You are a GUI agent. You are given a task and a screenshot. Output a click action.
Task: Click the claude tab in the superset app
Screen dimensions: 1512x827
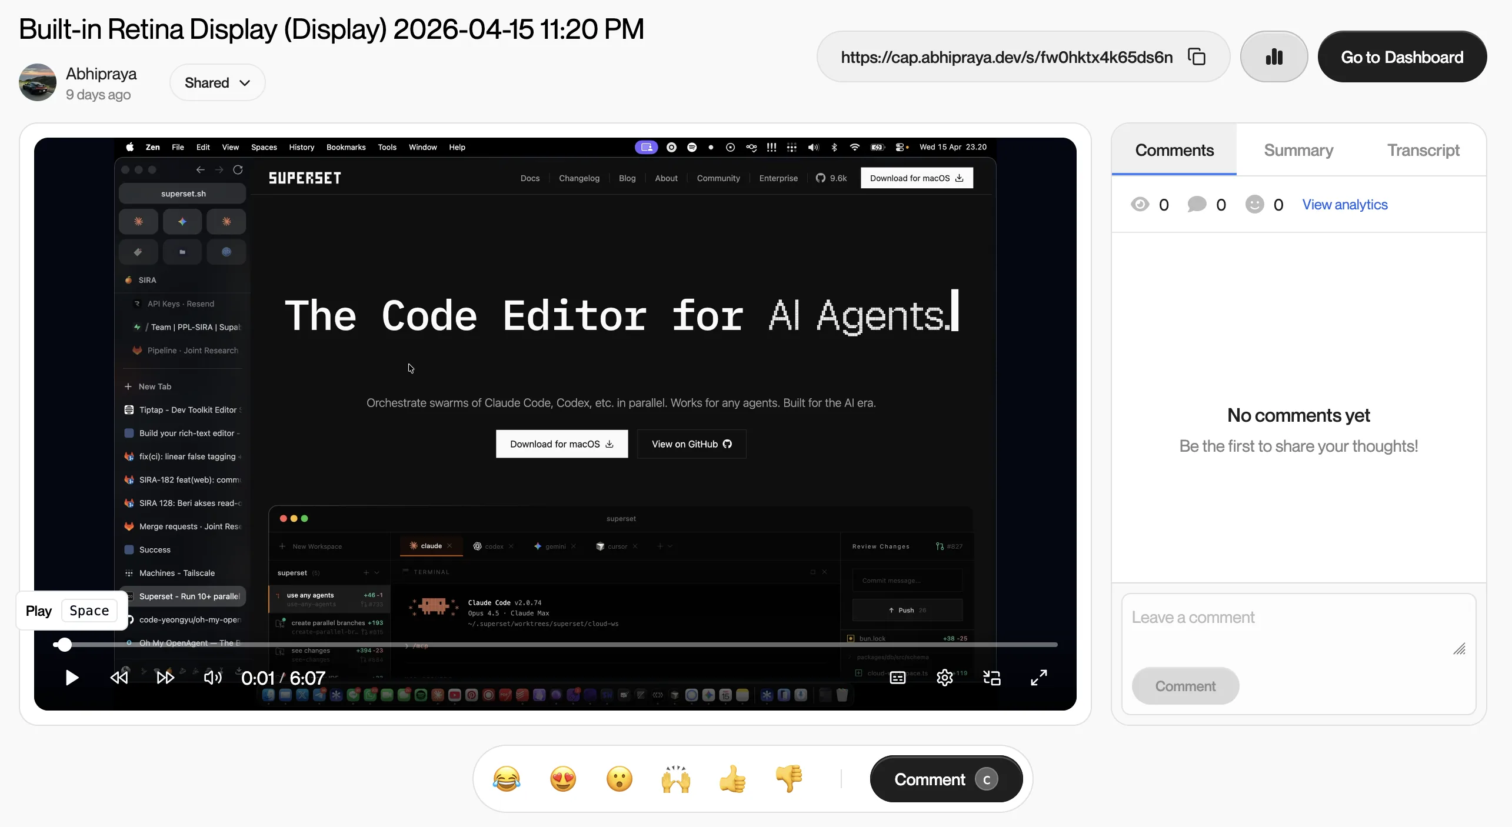click(x=431, y=546)
